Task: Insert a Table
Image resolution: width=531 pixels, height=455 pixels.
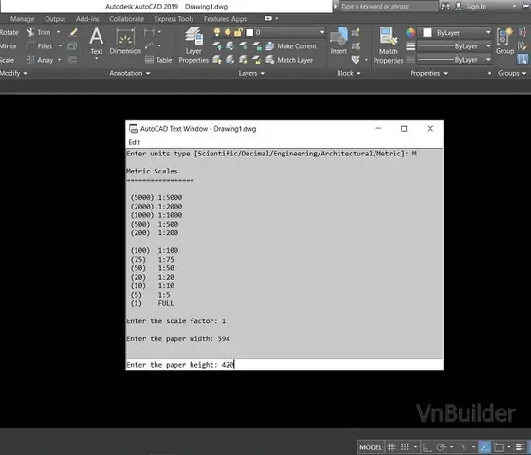Action: click(x=158, y=60)
